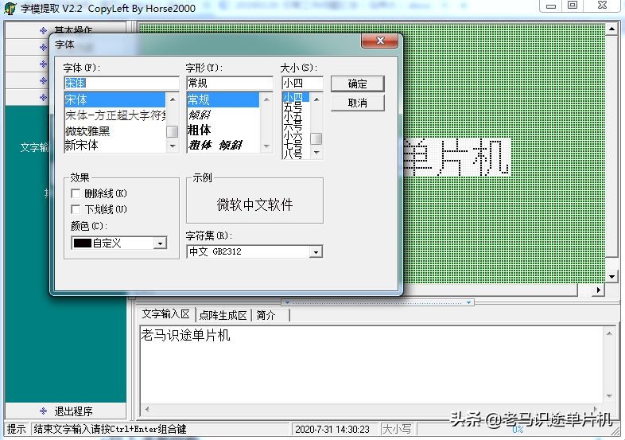Switch to the 简介 tab
The width and height of the screenshot is (625, 440).
point(266,315)
